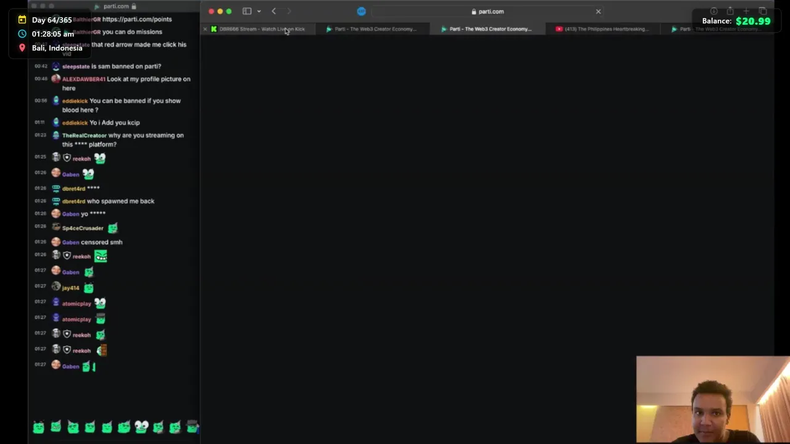Show the Safari tab overview

click(763, 11)
